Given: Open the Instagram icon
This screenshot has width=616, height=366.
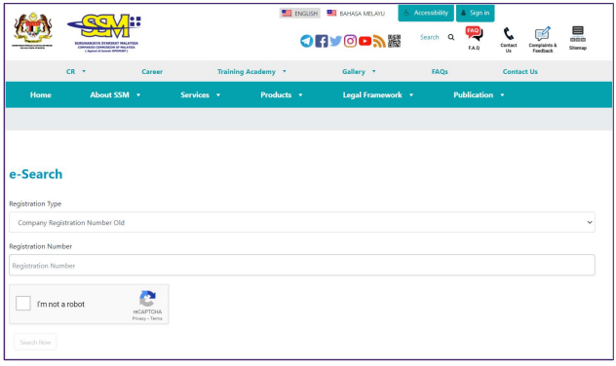Looking at the screenshot, I should 351,41.
